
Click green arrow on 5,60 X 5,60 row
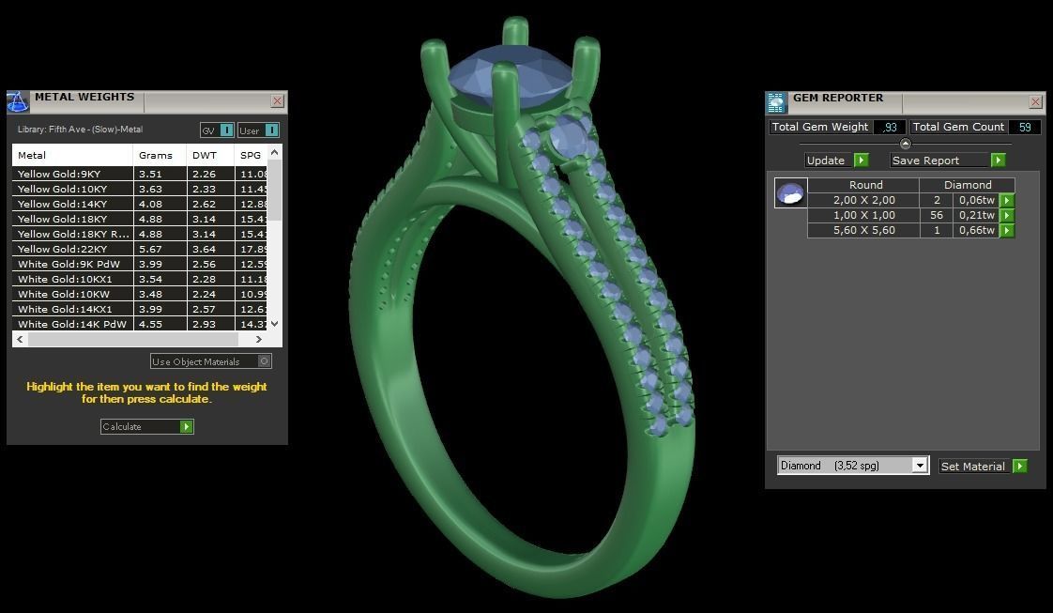pos(1007,230)
